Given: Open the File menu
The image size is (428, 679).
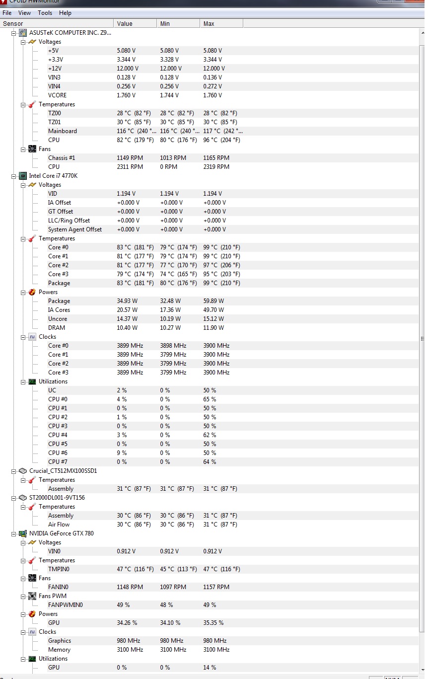Looking at the screenshot, I should pyautogui.click(x=7, y=13).
